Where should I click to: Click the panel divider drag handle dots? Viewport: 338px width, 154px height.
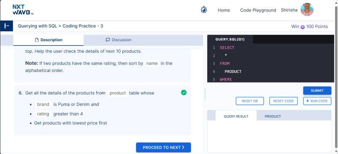point(205,94)
